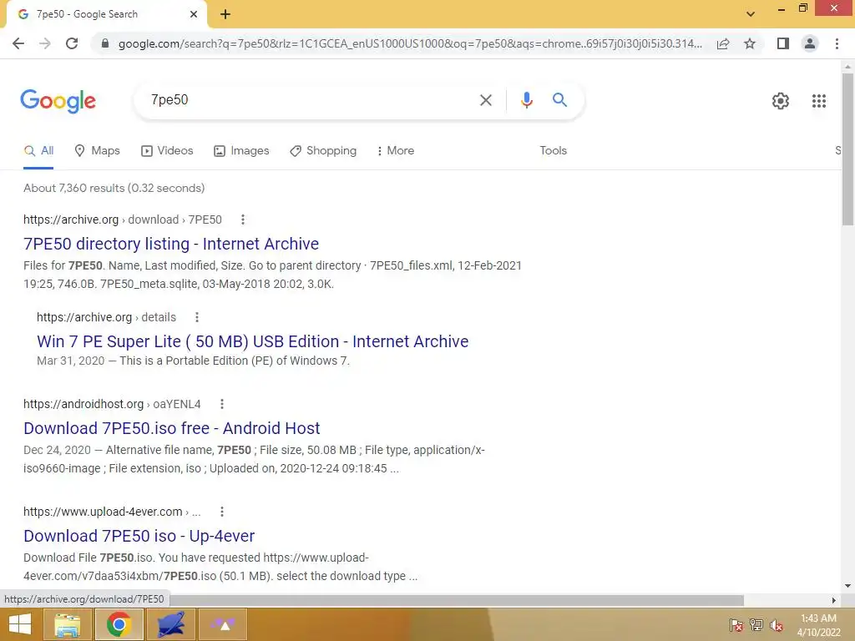
Task: Start voice search with microphone icon
Action: [x=526, y=100]
